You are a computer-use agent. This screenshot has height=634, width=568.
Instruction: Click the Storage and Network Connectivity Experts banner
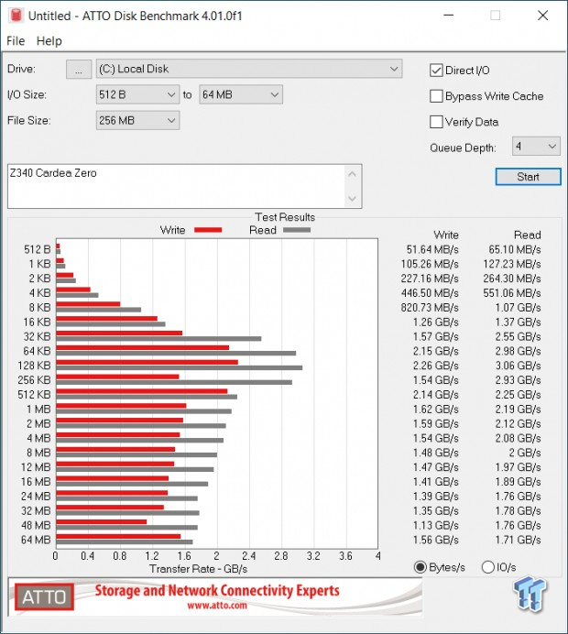tap(217, 591)
